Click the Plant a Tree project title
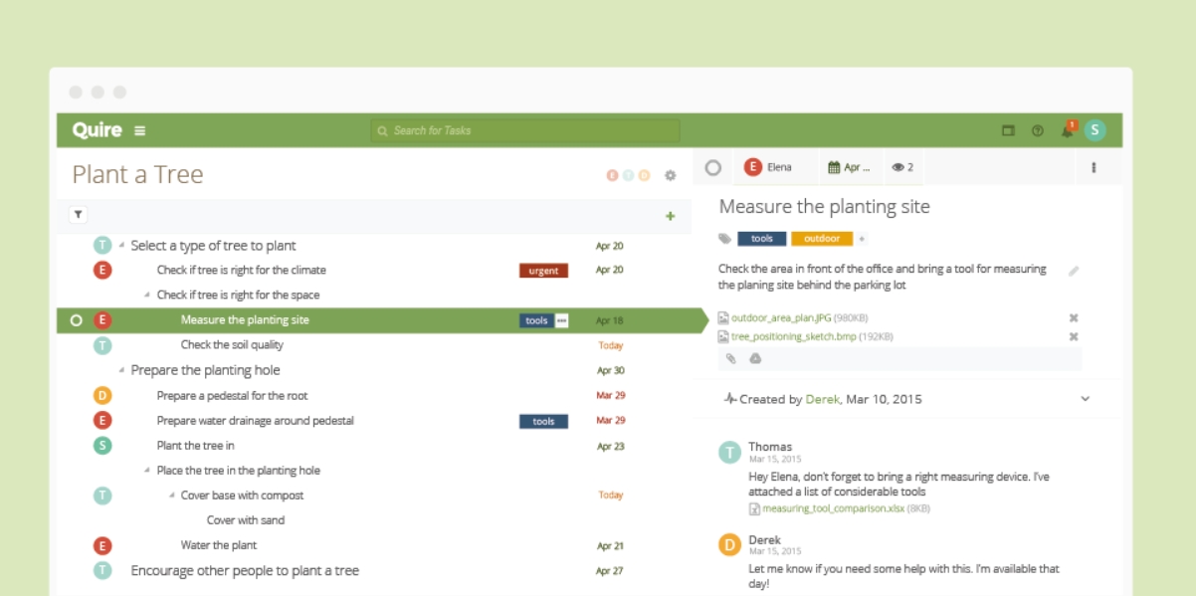The width and height of the screenshot is (1196, 596). coord(137,174)
